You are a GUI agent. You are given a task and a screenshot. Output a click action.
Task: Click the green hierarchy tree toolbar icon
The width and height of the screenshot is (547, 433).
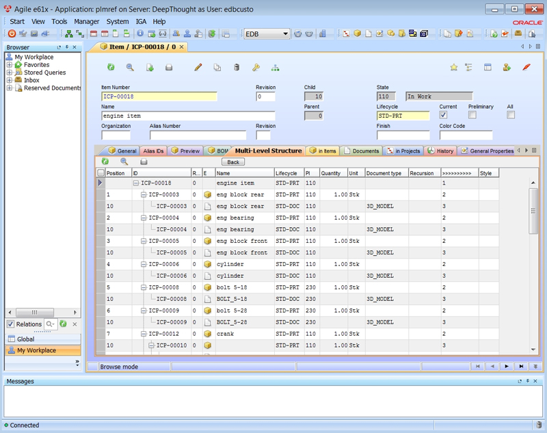[69, 34]
